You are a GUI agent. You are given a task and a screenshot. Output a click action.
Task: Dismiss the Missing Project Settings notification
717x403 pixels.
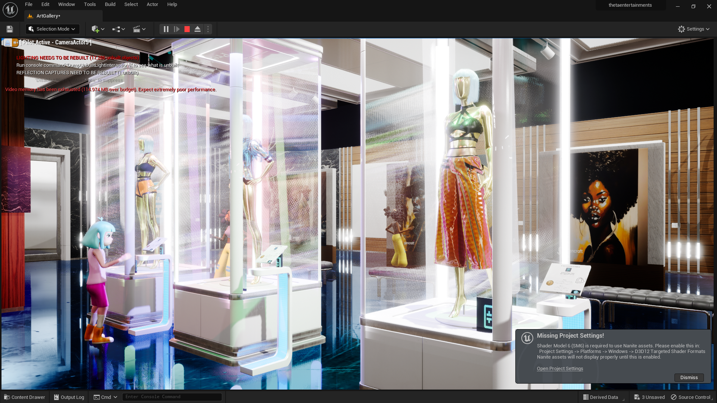(x=689, y=378)
